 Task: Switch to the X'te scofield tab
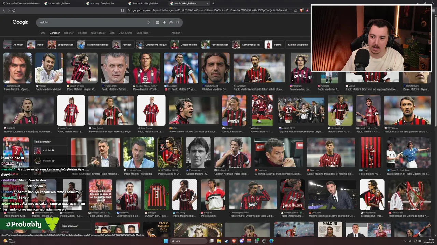click(x=20, y=3)
